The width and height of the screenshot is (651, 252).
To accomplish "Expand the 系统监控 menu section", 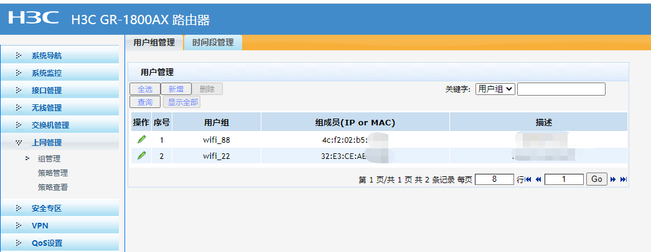I will pyautogui.click(x=47, y=73).
